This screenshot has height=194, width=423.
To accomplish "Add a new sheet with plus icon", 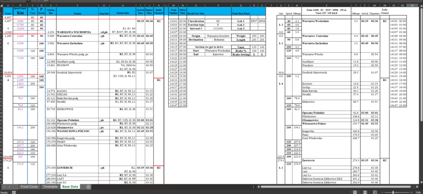I will click(88, 186).
